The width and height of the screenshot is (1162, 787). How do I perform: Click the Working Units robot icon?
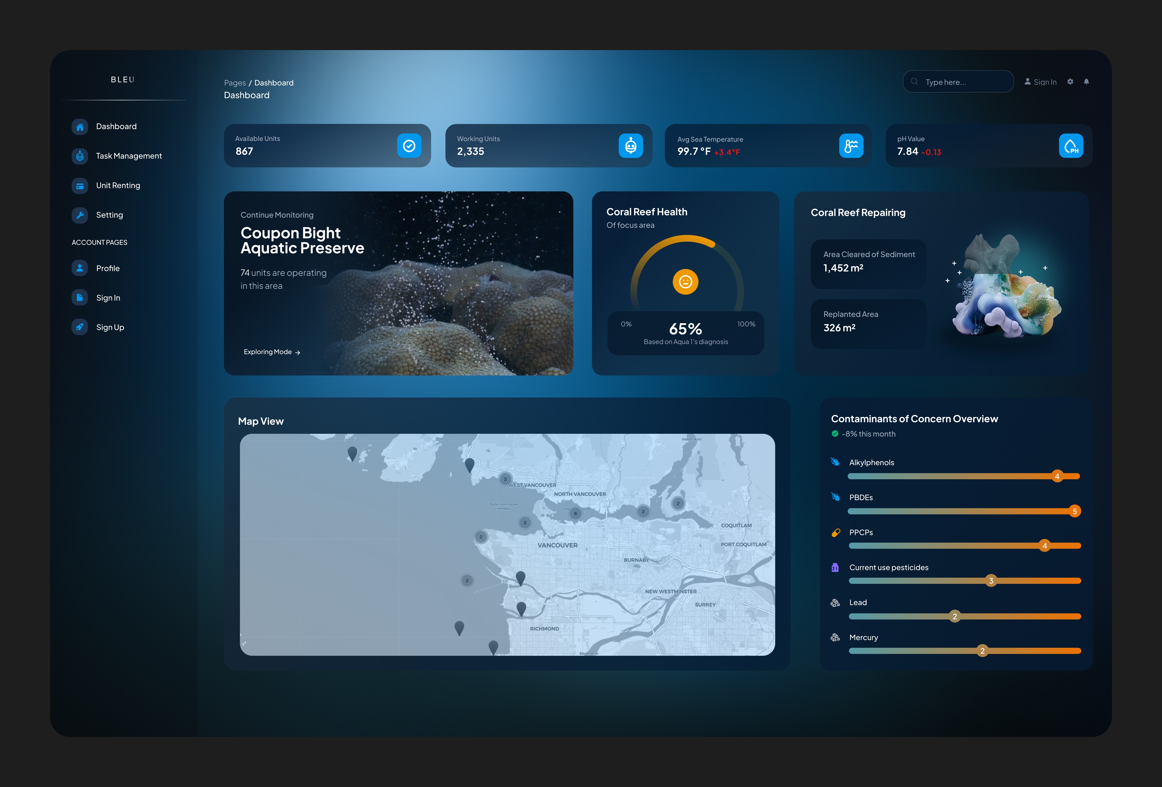tap(630, 146)
